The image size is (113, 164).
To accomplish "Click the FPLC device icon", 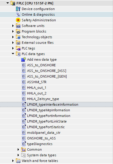I will pyautogui.click(x=13, y=3).
